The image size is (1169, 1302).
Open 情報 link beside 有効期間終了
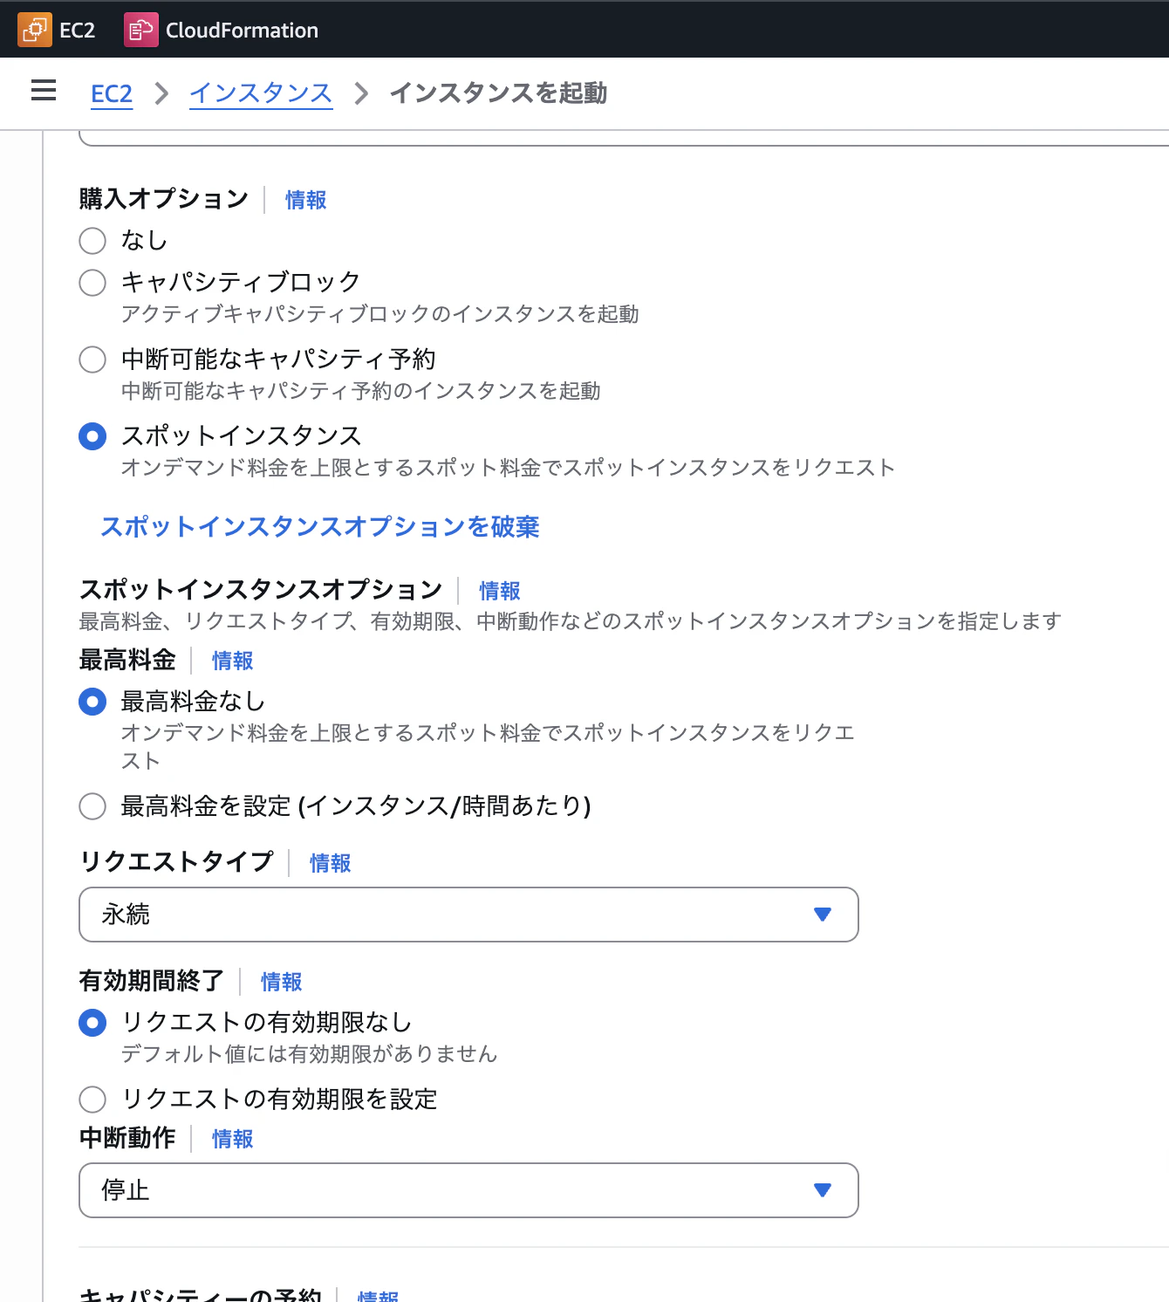pos(282,982)
